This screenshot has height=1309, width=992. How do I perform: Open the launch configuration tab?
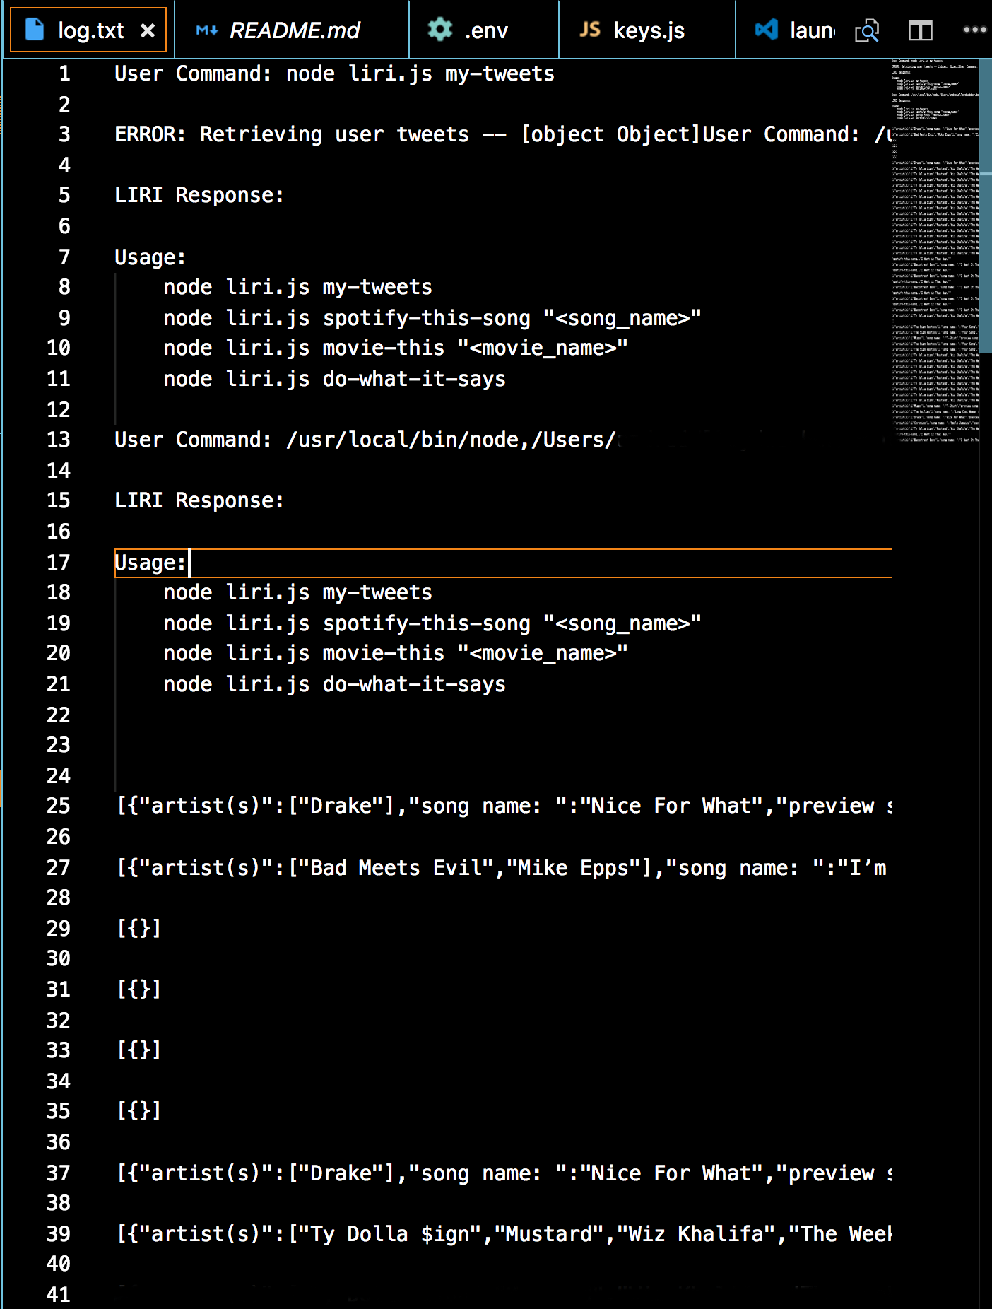[811, 30]
